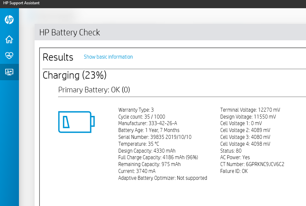Click the Charging (23%) progress label
Screen dimensions: 306x206
[x=74, y=75]
